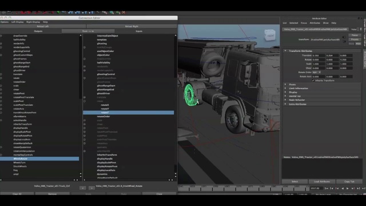
Task: Click the Clear All button
Action: [17, 194]
